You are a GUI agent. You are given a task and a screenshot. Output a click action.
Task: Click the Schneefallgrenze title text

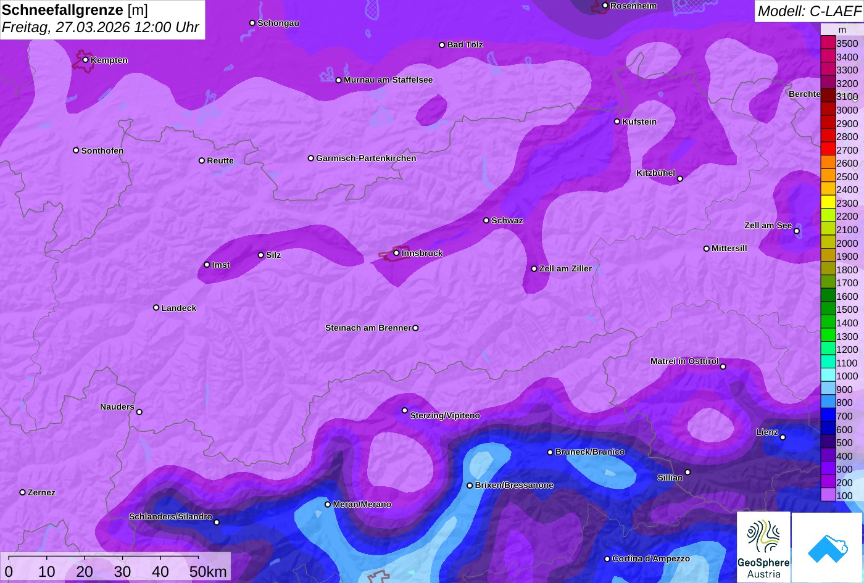click(x=62, y=10)
